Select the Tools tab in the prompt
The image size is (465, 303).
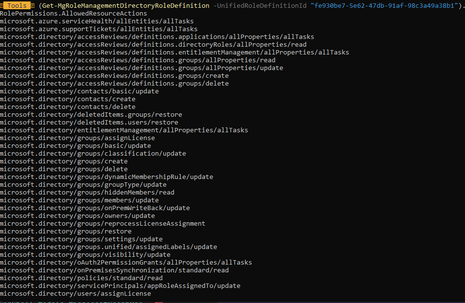point(17,5)
